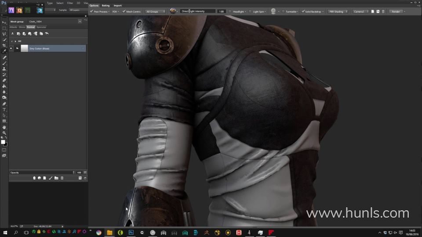Open the Camera2 dropdown

pyautogui.click(x=360, y=11)
